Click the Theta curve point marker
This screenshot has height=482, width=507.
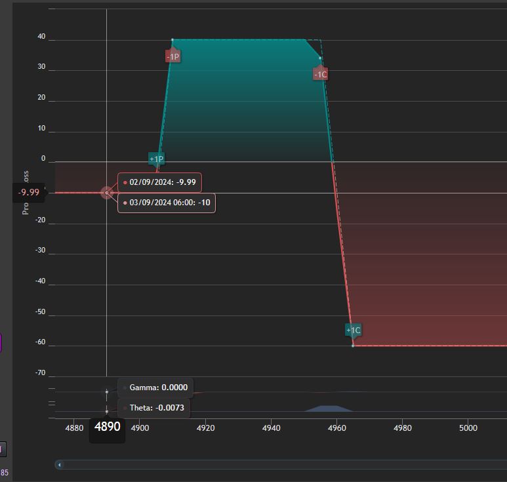pyautogui.click(x=107, y=412)
